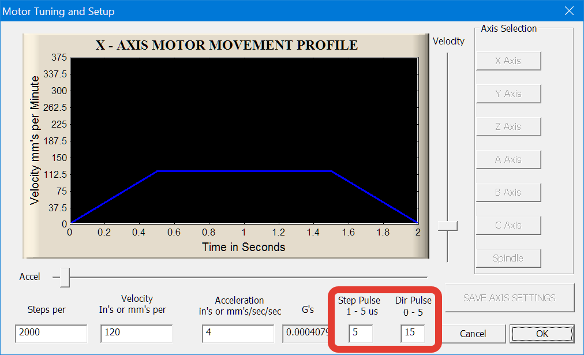Click the Step Pulse 1 - 5 us label
The image size is (584, 355).
click(359, 306)
